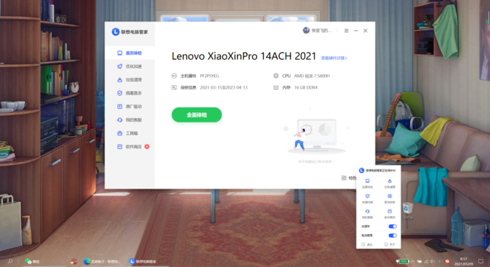Open the 查看硬件详情 hardware details link
The width and height of the screenshot is (490, 267).
tap(334, 58)
